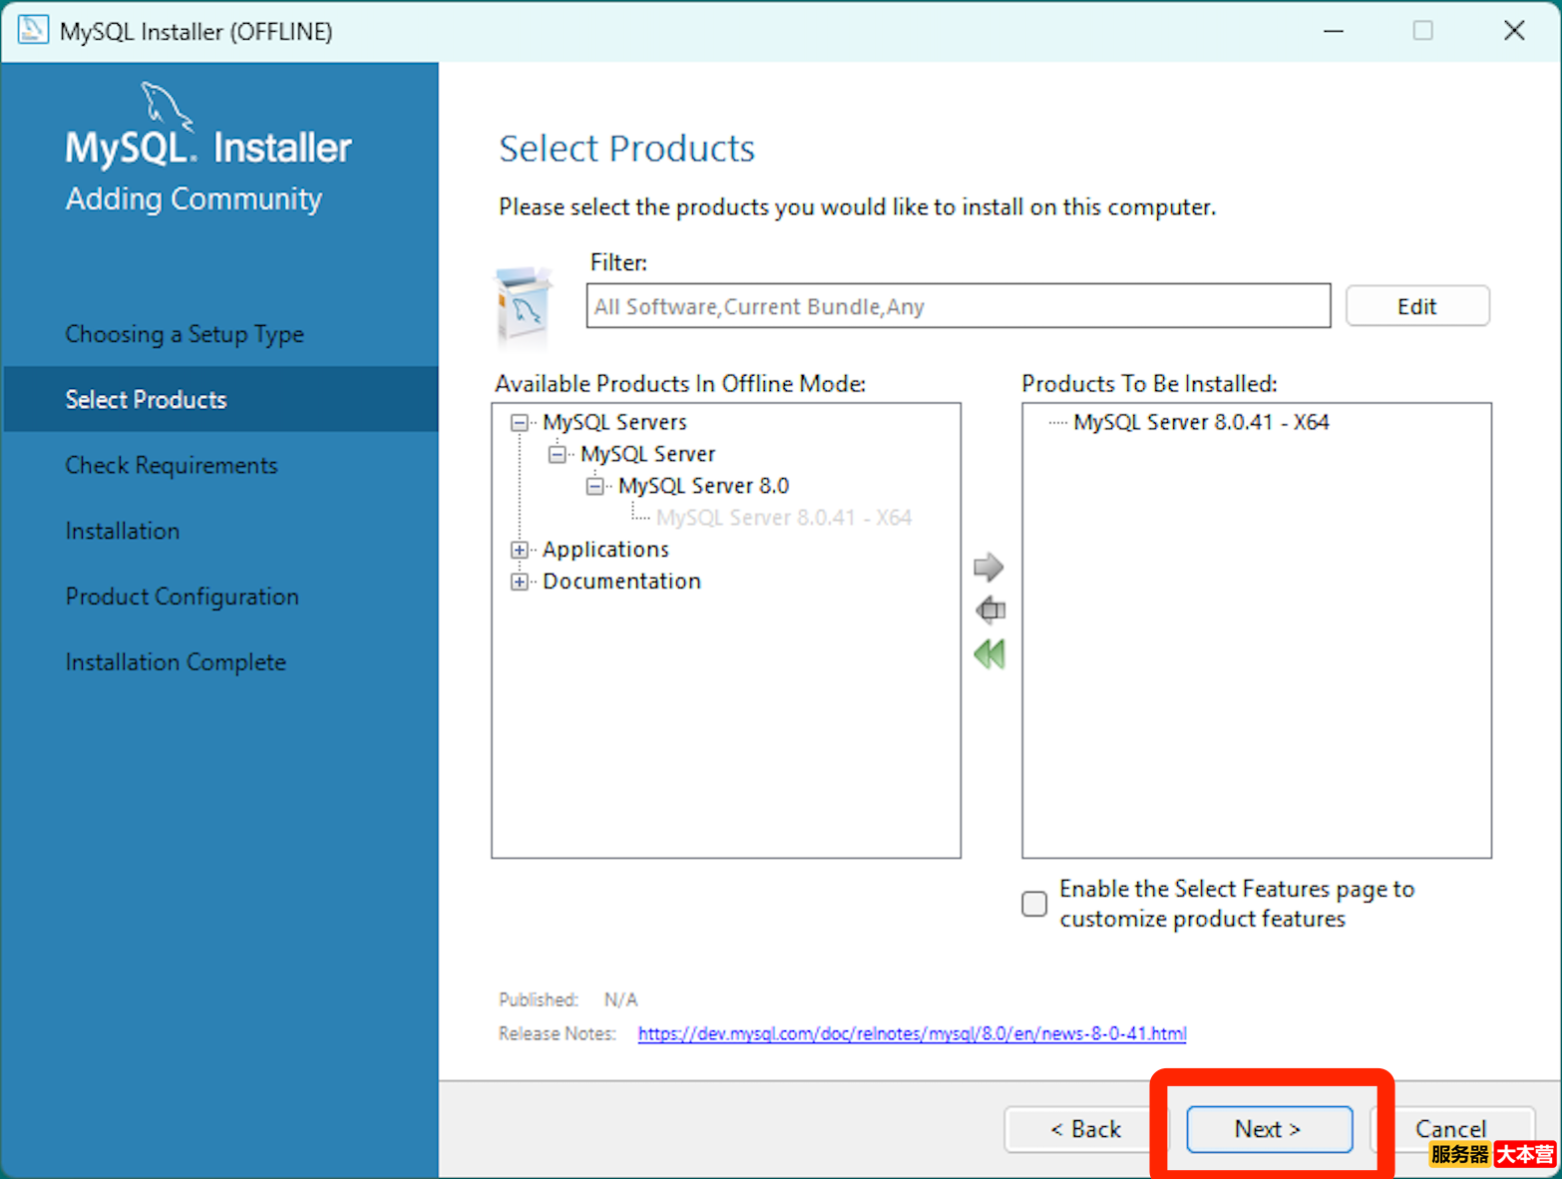Collapse the MySQL Server 8.0 node
This screenshot has width=1562, height=1179.
click(594, 487)
